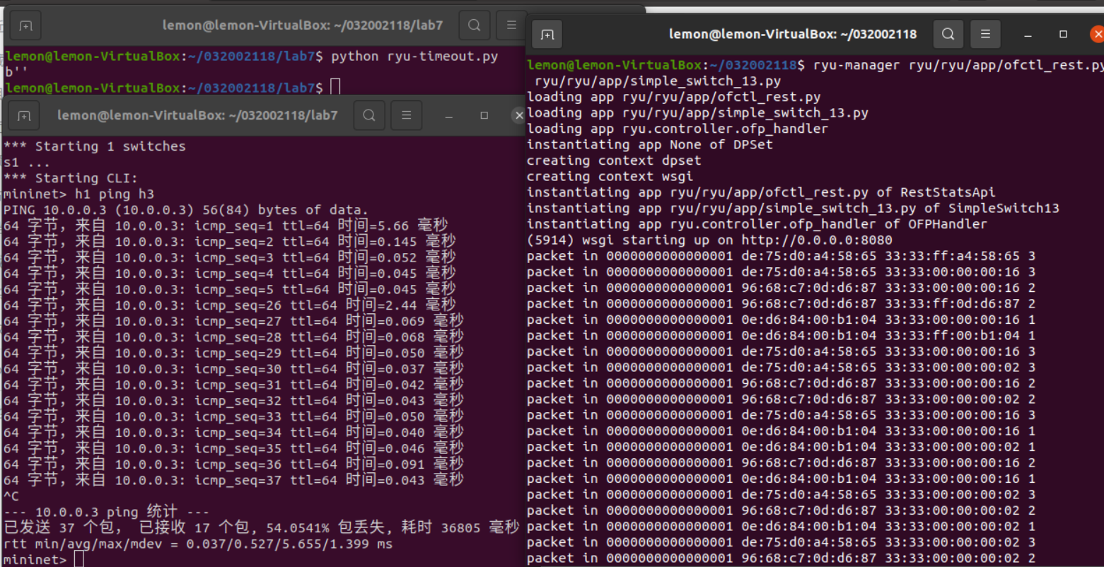Open the hamburger menu in the ryu-manager terminal
The height and width of the screenshot is (567, 1104).
click(985, 34)
